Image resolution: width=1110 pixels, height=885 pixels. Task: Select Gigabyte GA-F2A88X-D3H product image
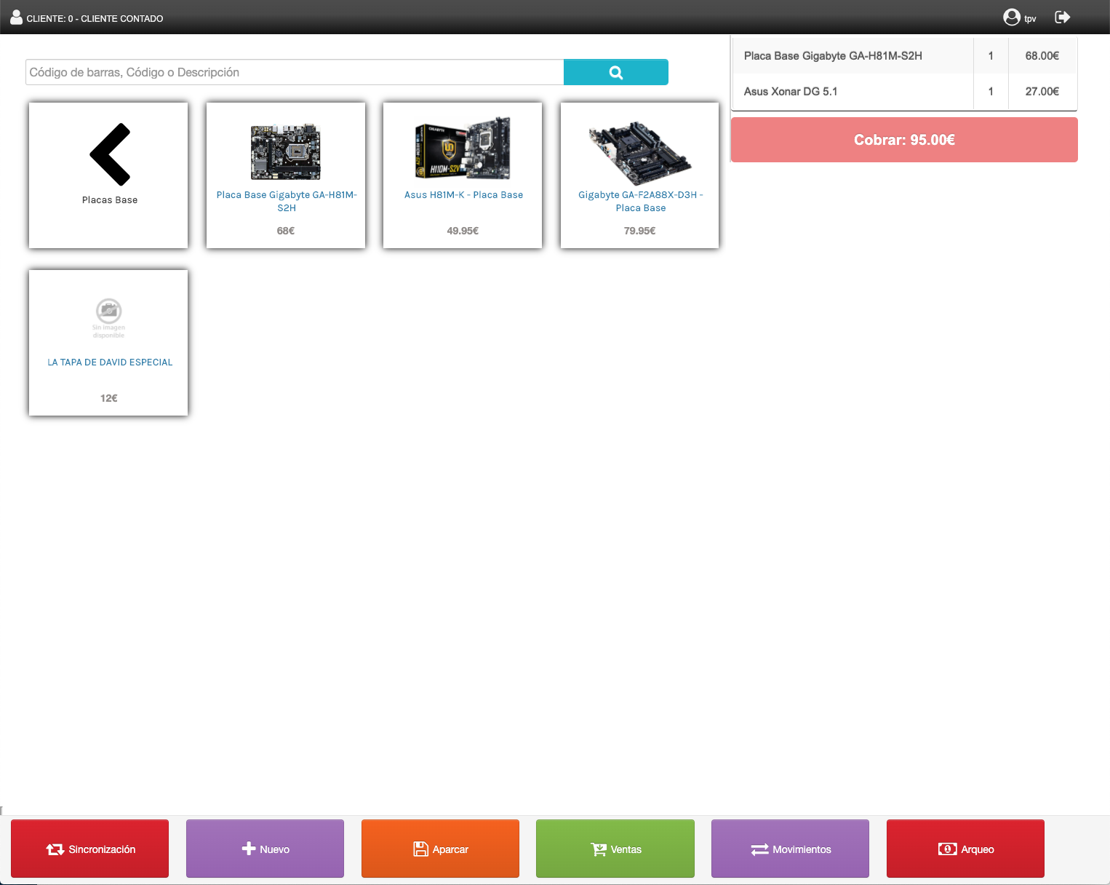tap(639, 151)
